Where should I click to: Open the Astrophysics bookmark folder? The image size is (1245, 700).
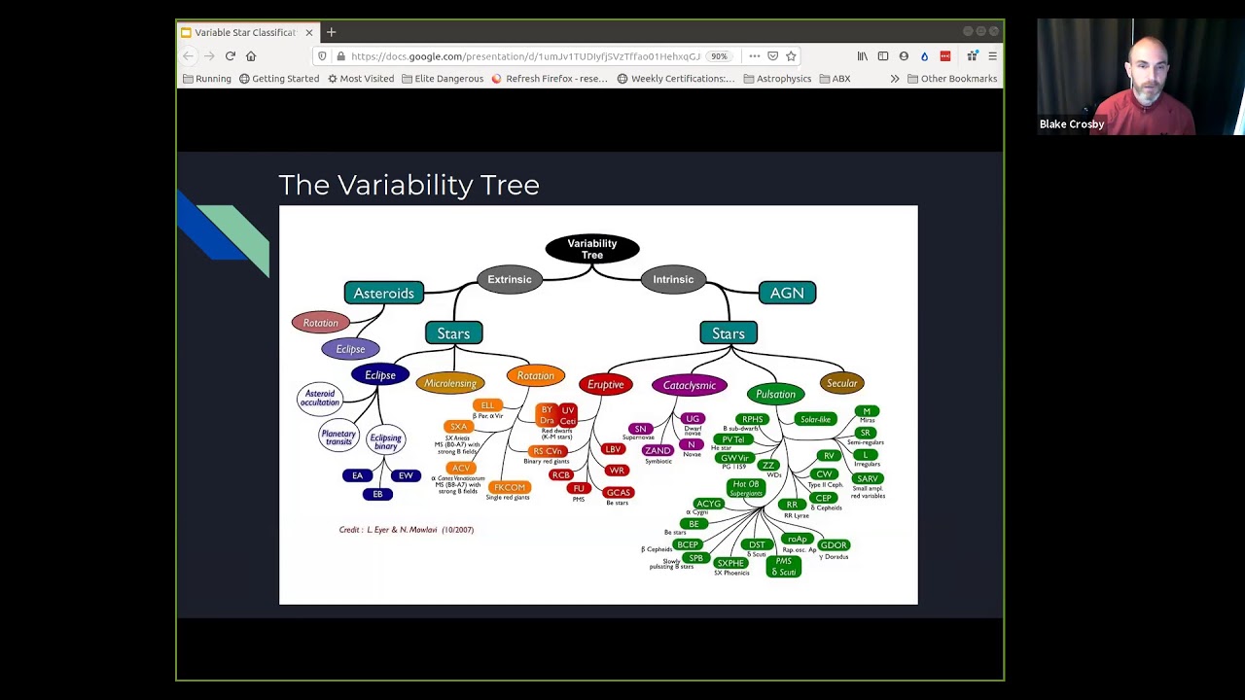(x=777, y=79)
